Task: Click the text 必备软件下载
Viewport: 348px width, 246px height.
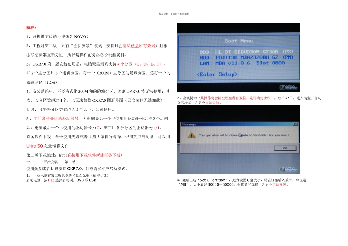Action: (x=39, y=137)
